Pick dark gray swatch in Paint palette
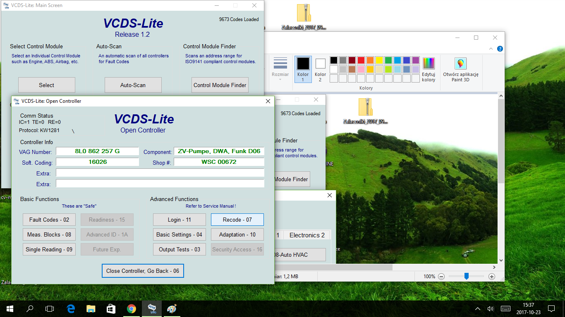 [x=342, y=60]
